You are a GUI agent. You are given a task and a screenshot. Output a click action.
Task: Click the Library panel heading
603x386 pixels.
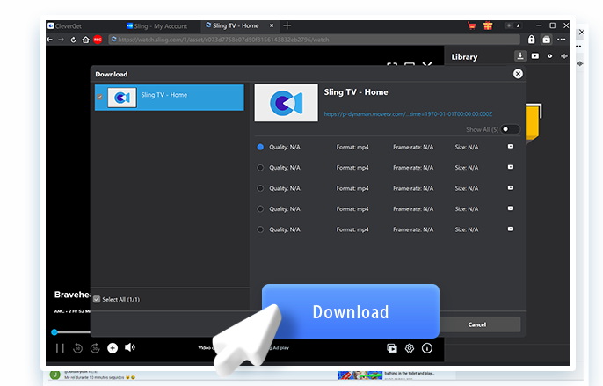pyautogui.click(x=464, y=57)
